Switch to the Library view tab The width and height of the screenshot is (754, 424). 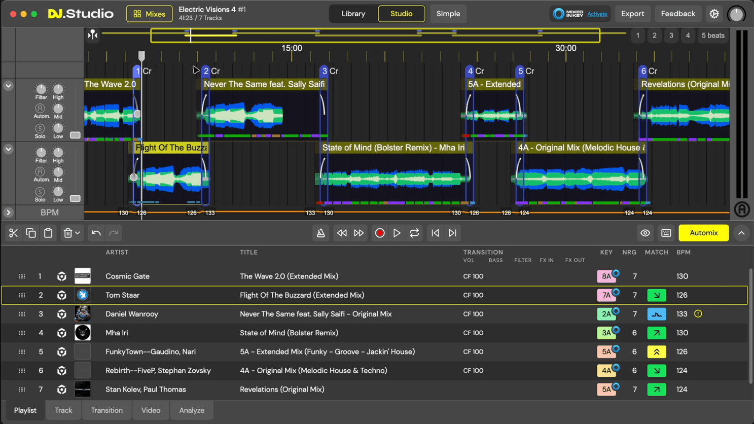(x=353, y=14)
